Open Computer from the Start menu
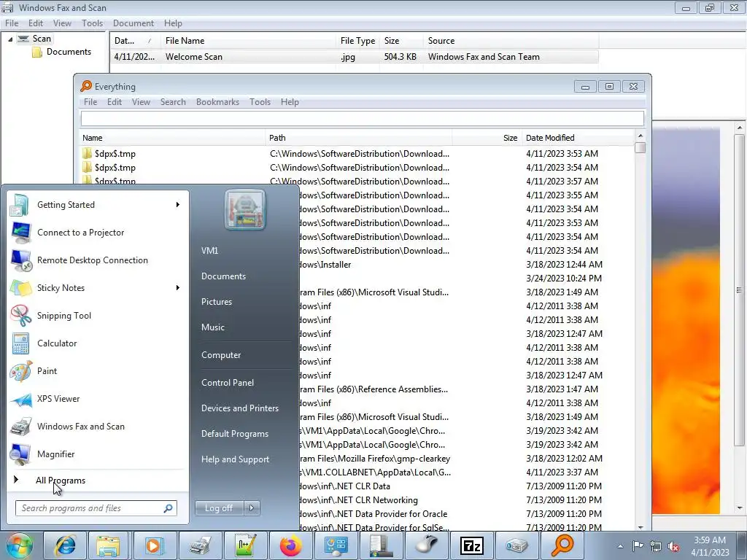The width and height of the screenshot is (747, 560). 221,355
